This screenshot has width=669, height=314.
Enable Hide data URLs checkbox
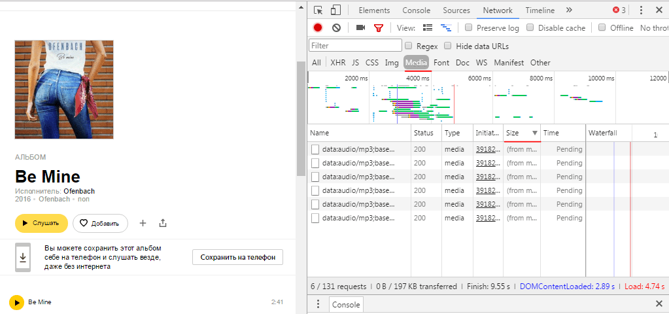(x=447, y=46)
